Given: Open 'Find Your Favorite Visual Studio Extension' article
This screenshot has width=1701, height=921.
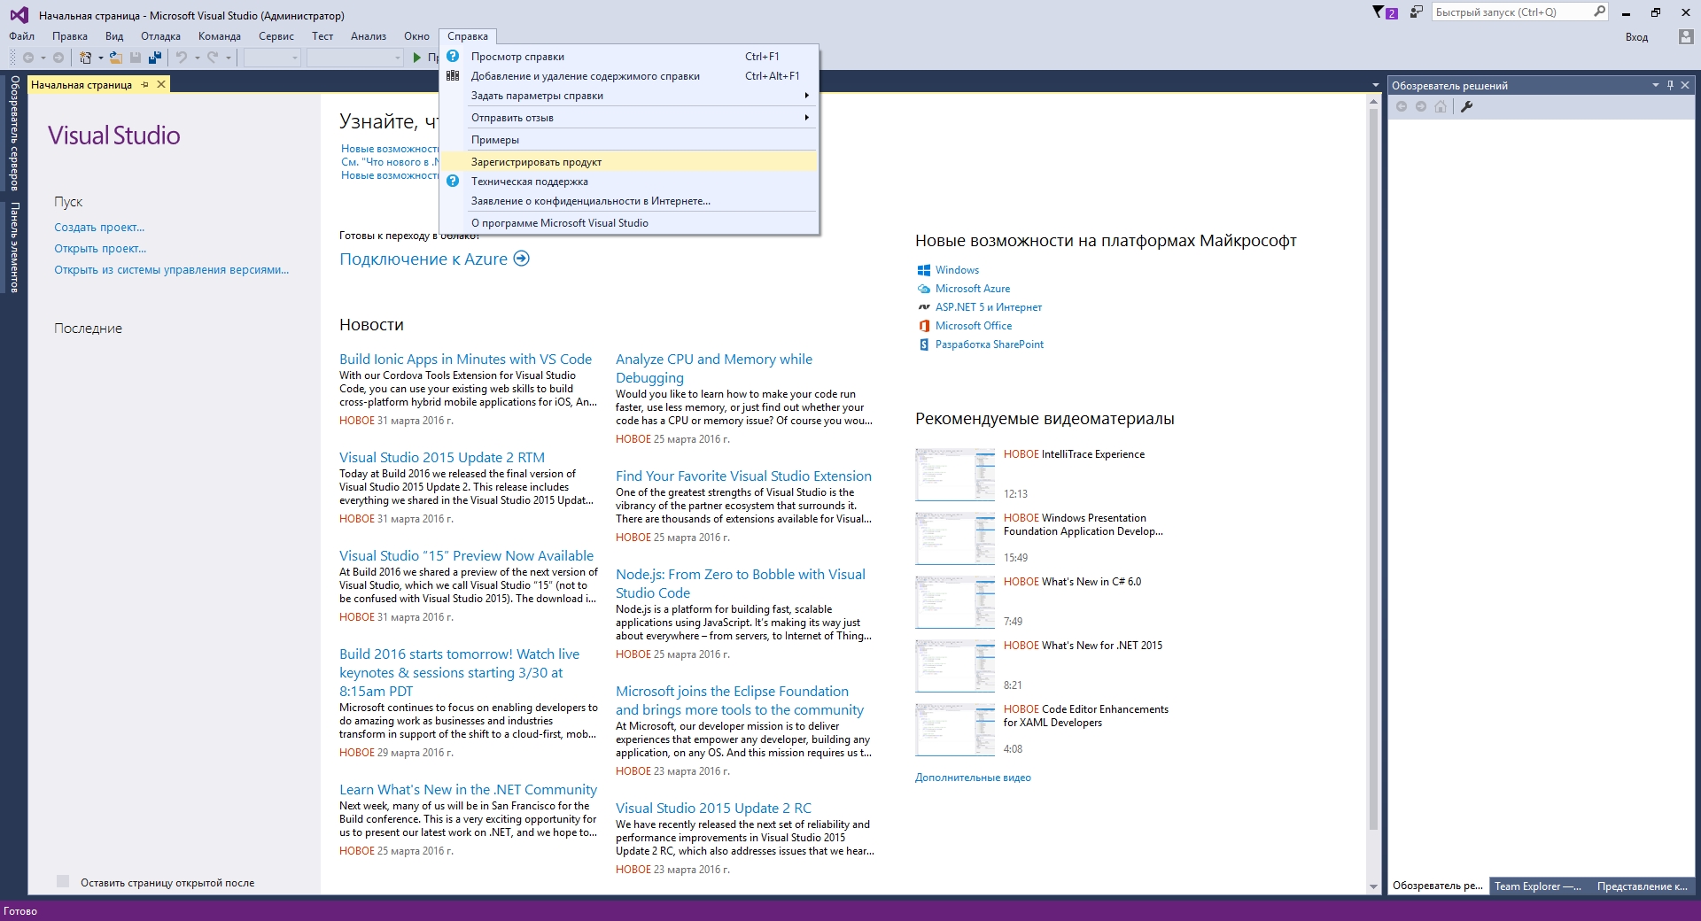Looking at the screenshot, I should (x=743, y=476).
